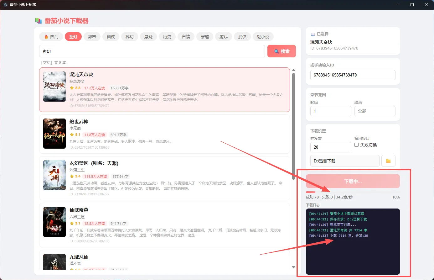Click the 绝世武神 book cover thumbnail
Screen dimensions: 434x280
[x=54, y=134]
